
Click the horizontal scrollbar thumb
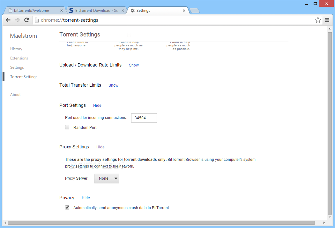pos(161,223)
